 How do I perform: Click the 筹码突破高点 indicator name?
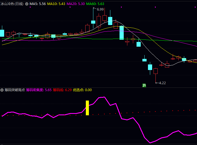(x=15, y=90)
